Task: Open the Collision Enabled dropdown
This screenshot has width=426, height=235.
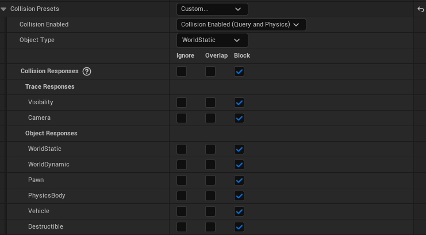Action: (241, 25)
